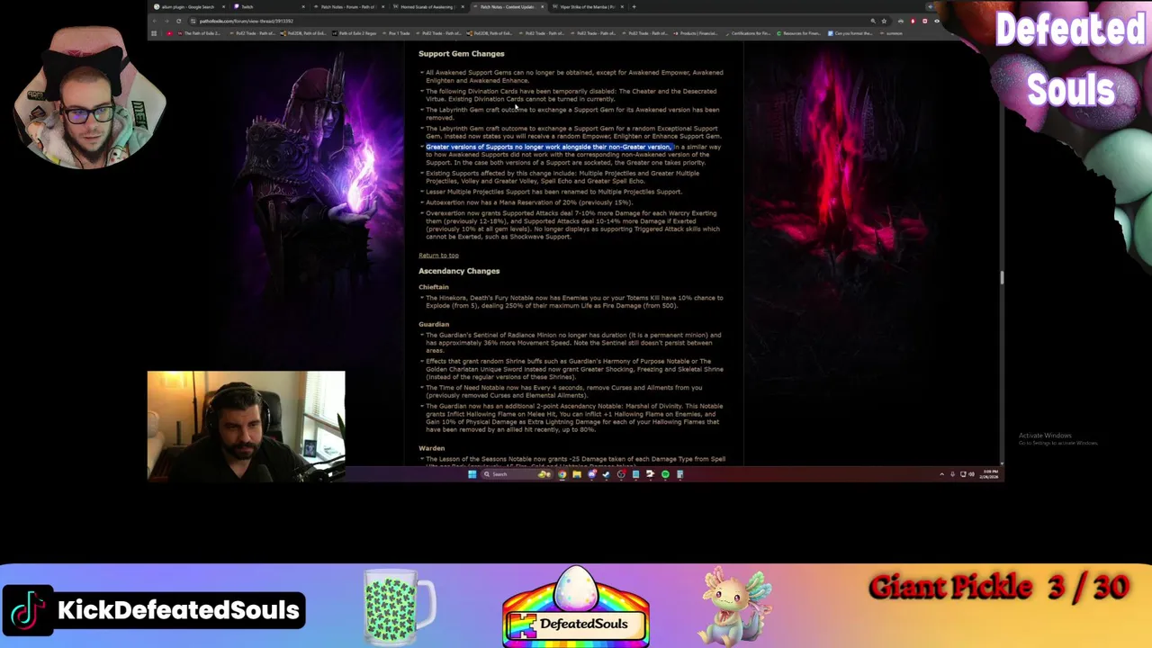Open the Resources for Finan bookmark
1152x648 pixels.
pos(801,33)
